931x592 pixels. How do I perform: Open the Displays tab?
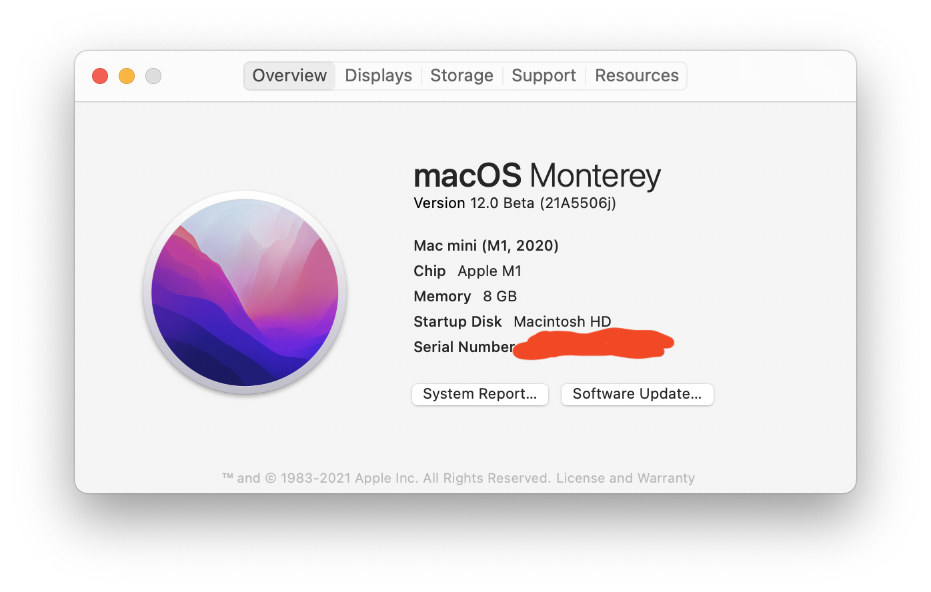tap(378, 76)
